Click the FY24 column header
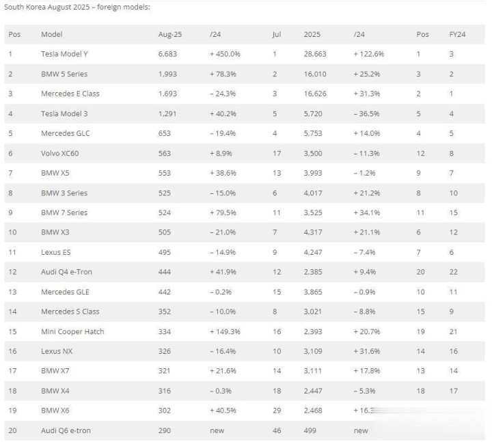The width and height of the screenshot is (492, 442). point(456,34)
